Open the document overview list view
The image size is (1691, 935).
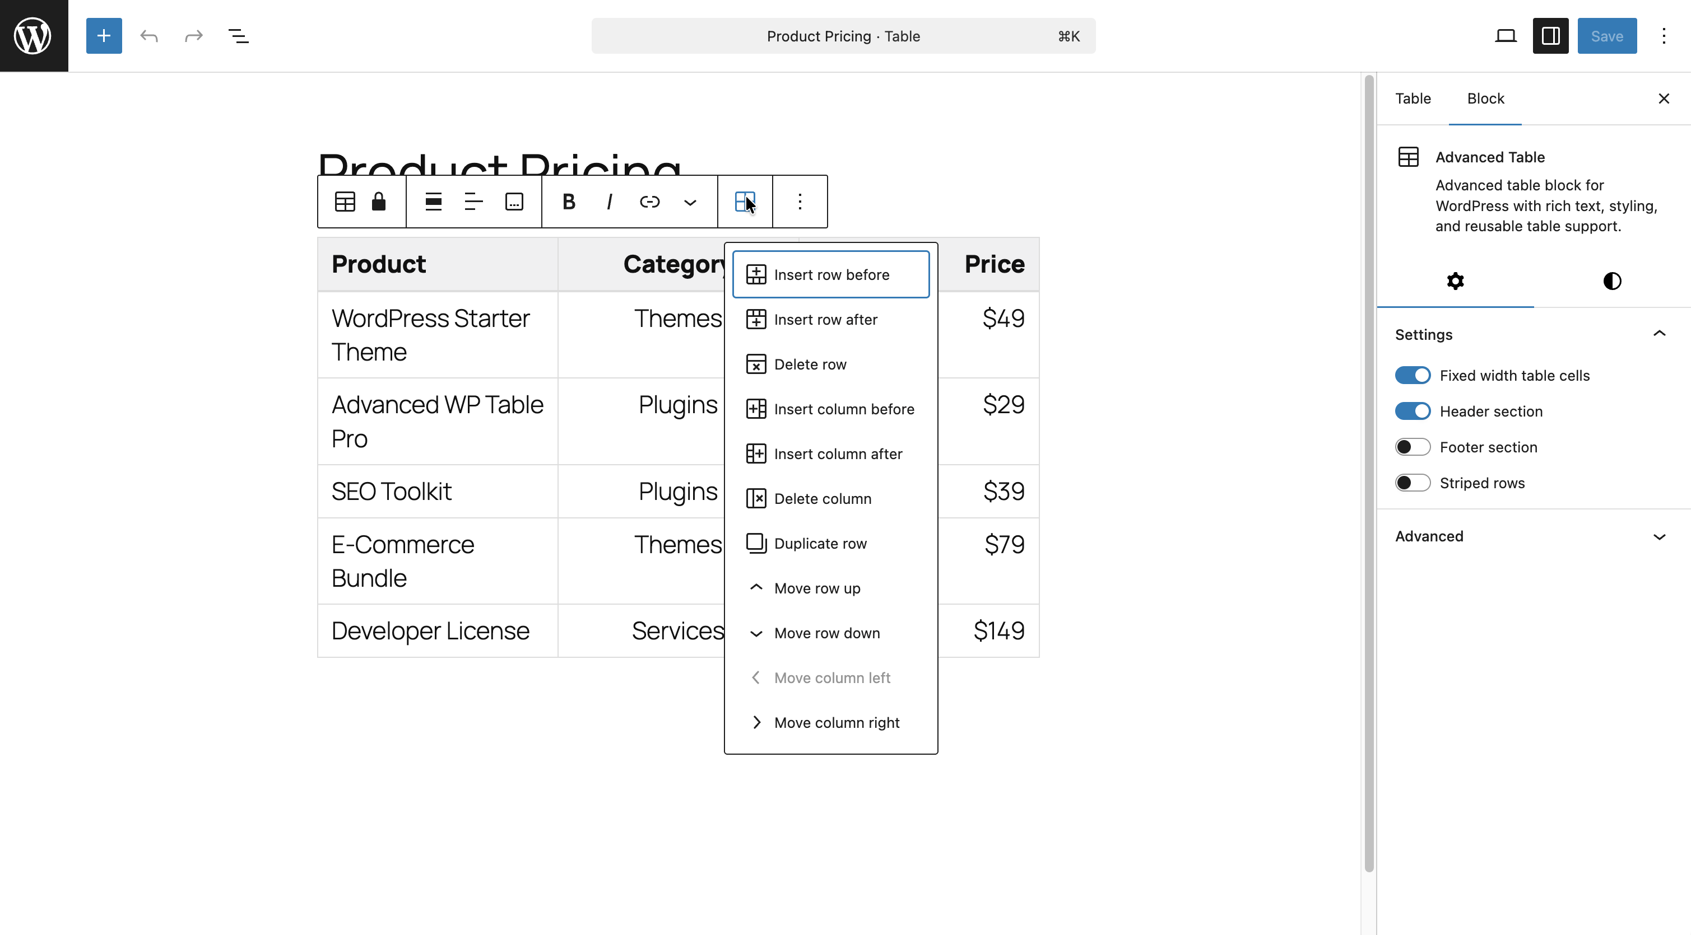click(238, 35)
